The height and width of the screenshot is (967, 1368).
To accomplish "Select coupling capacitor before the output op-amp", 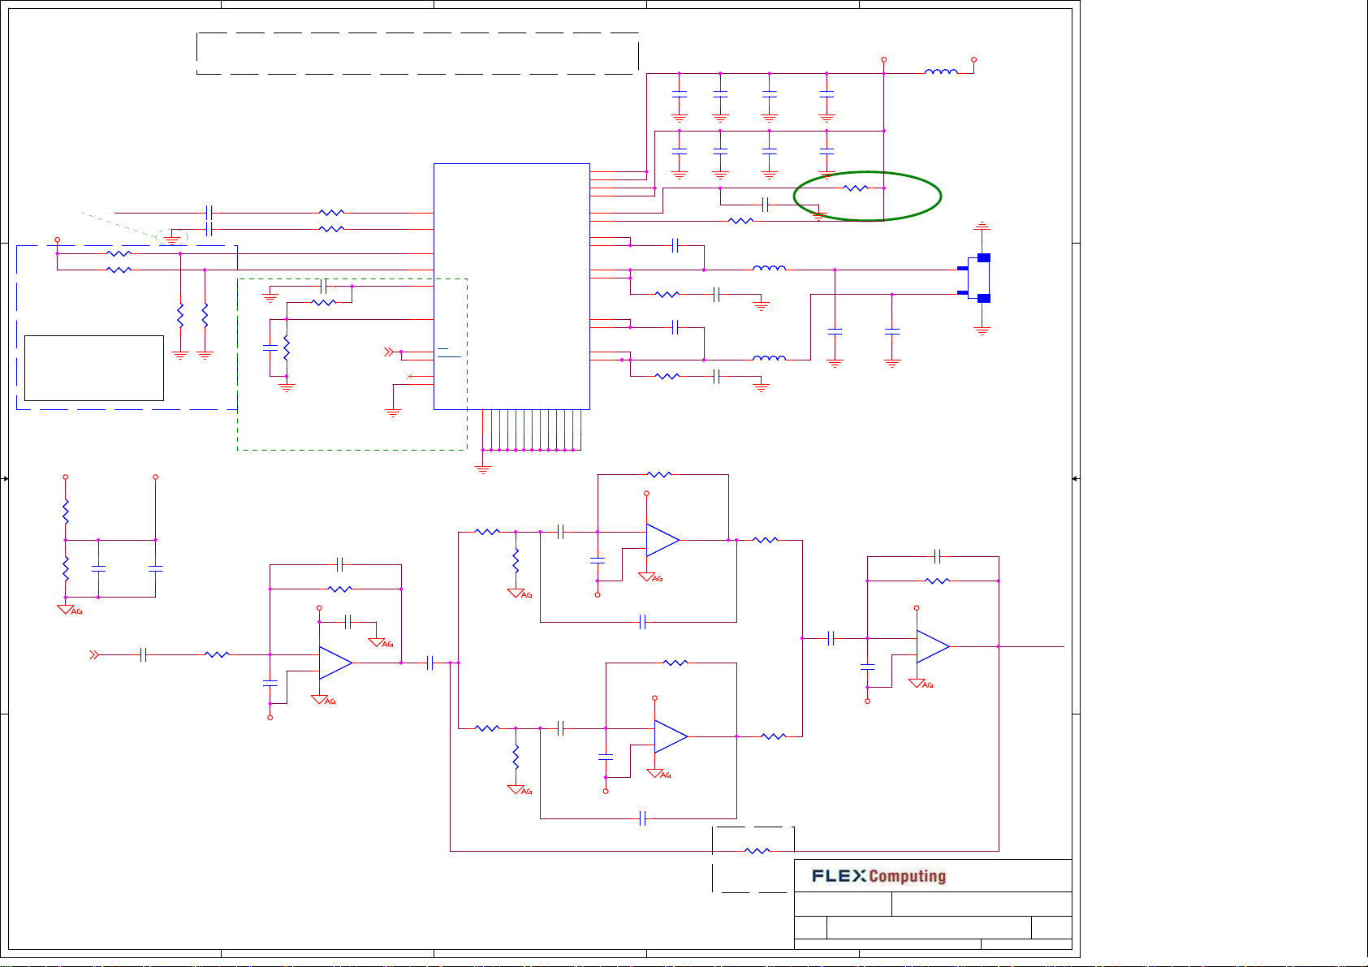I will tap(831, 638).
